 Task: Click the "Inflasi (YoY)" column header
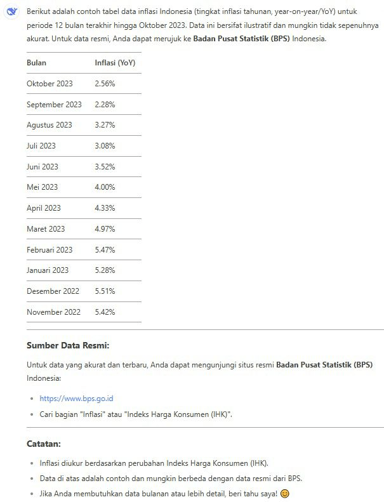tap(115, 63)
